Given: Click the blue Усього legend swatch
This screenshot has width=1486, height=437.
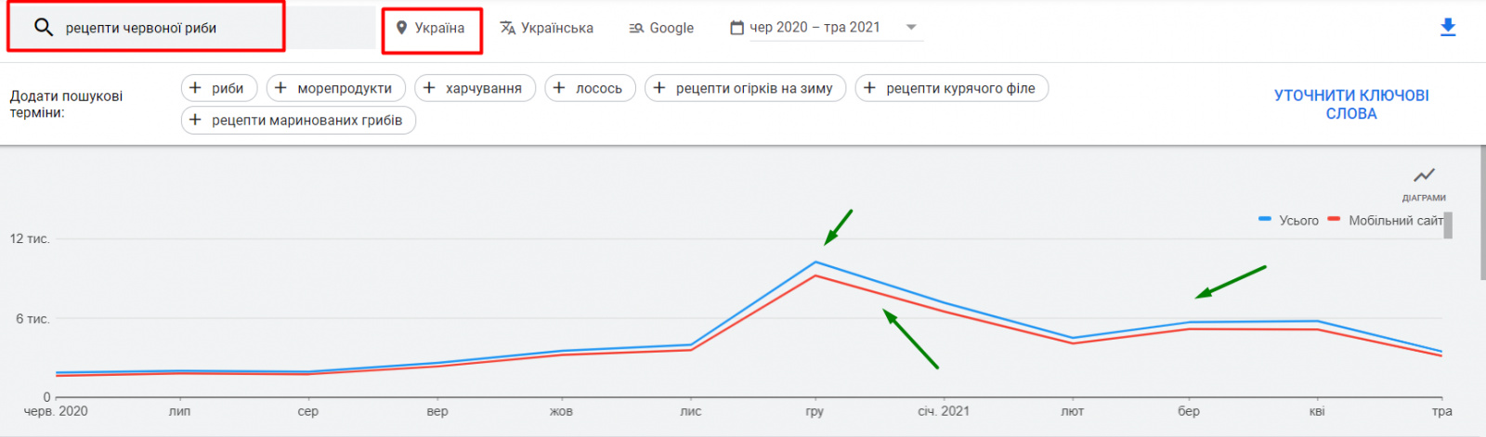Looking at the screenshot, I should coord(1264,220).
